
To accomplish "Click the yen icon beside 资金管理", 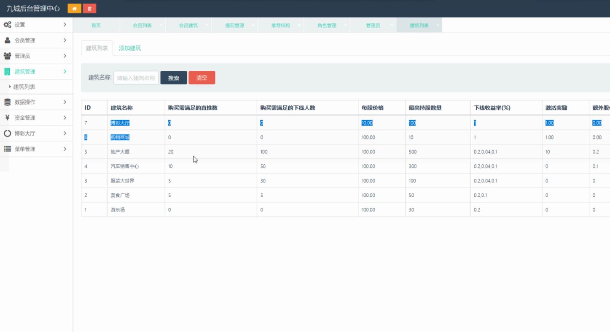I will [7, 118].
